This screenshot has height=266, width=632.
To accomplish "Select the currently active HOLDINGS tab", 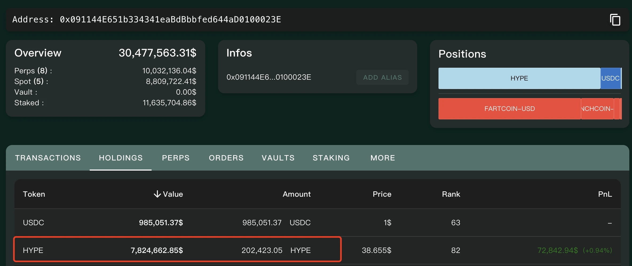I will point(121,158).
